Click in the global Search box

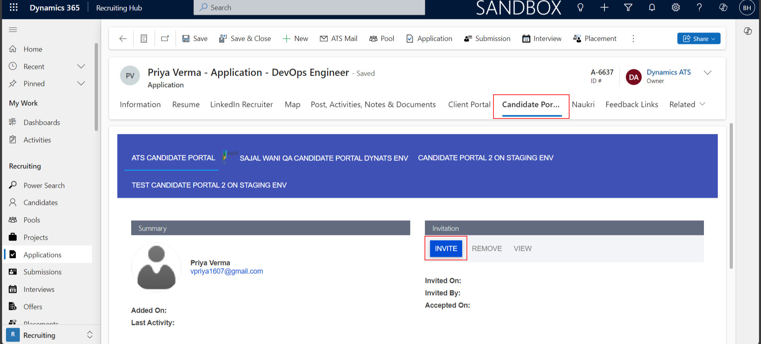[x=309, y=8]
